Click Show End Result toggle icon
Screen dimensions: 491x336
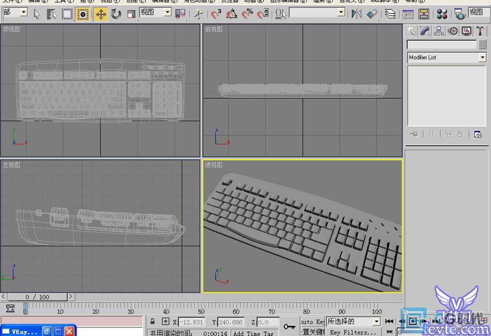[x=432, y=134]
